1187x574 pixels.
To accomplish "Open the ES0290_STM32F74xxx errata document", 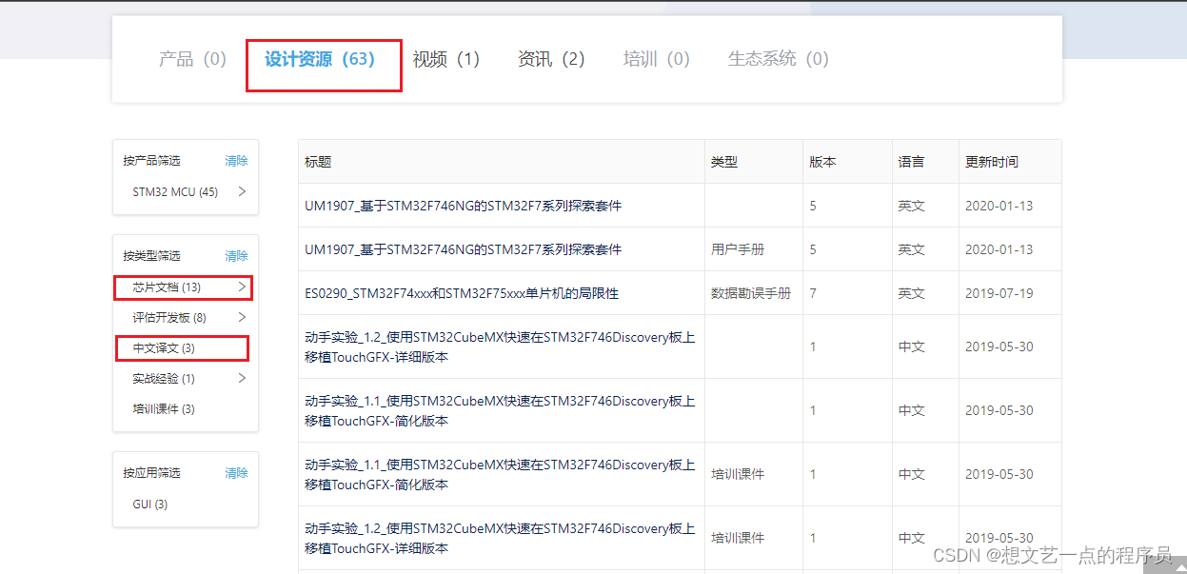I will [462, 293].
